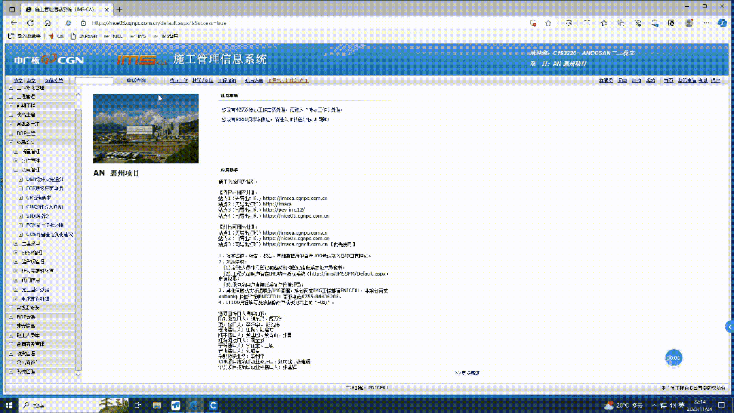The width and height of the screenshot is (734, 413).
Task: Open the Windows Start menu
Action: [x=10, y=406]
